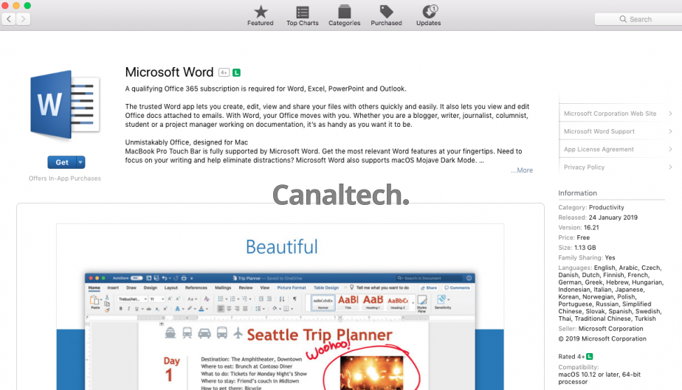Click the 'Family Sharing: Yes' line
The height and width of the screenshot is (390, 682).
tap(587, 257)
